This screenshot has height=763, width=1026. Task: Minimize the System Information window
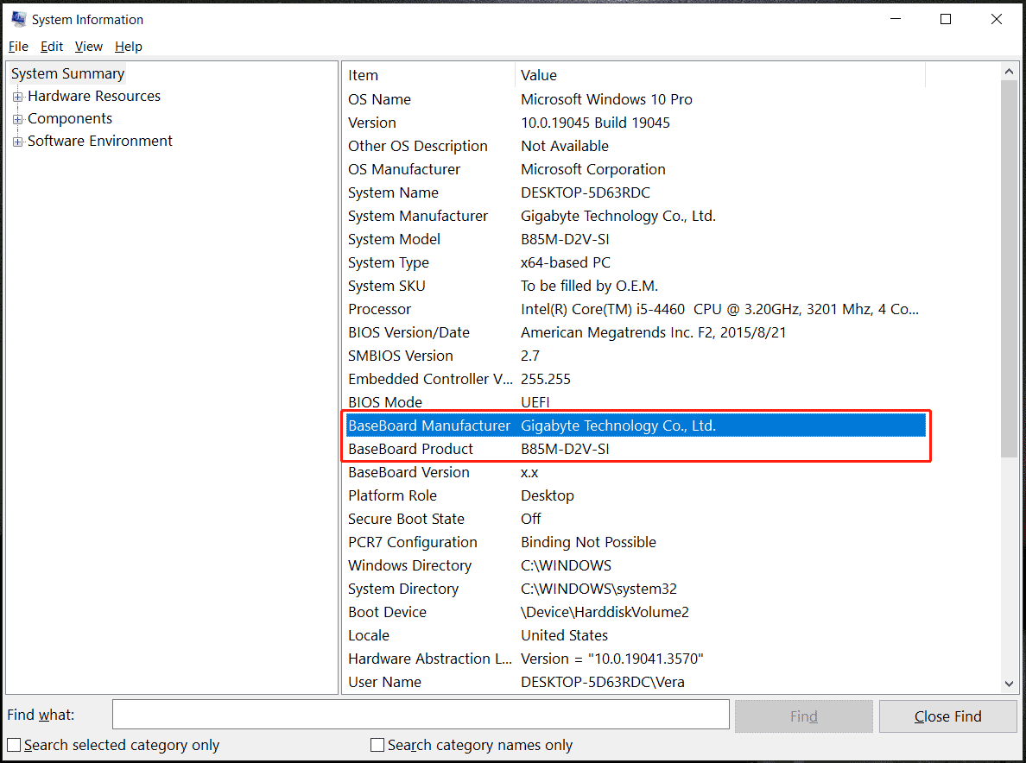[x=896, y=19]
